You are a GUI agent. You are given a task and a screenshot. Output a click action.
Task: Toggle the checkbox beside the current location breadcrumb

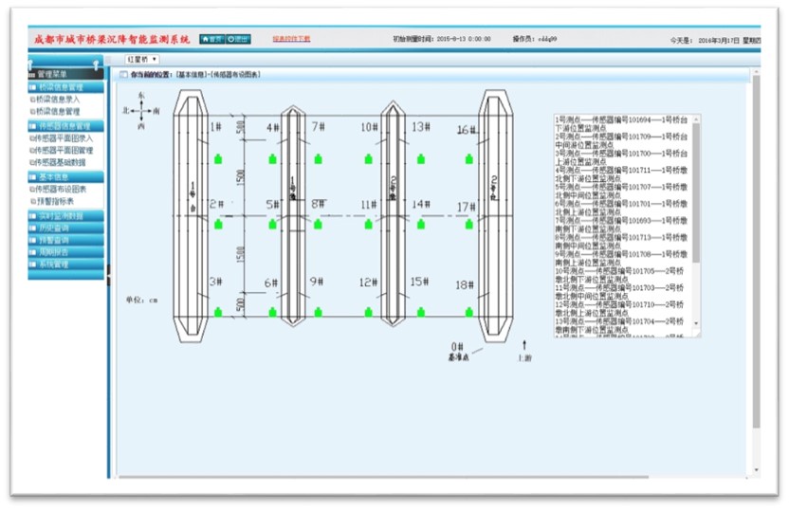[x=122, y=74]
